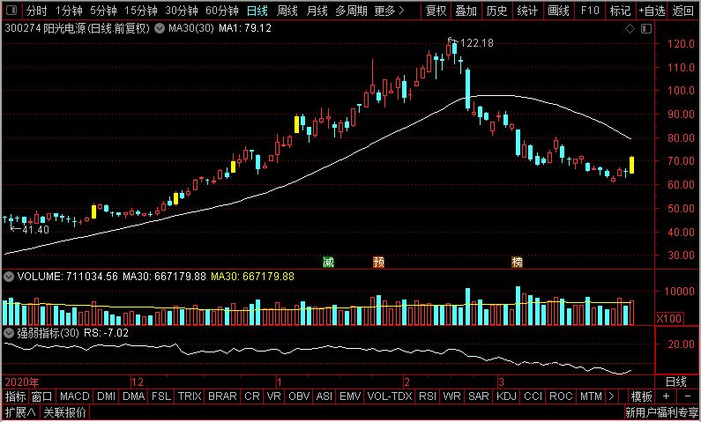The height and width of the screenshot is (422, 701).
Task: Select the 日线 daily period tab
Action: [257, 11]
